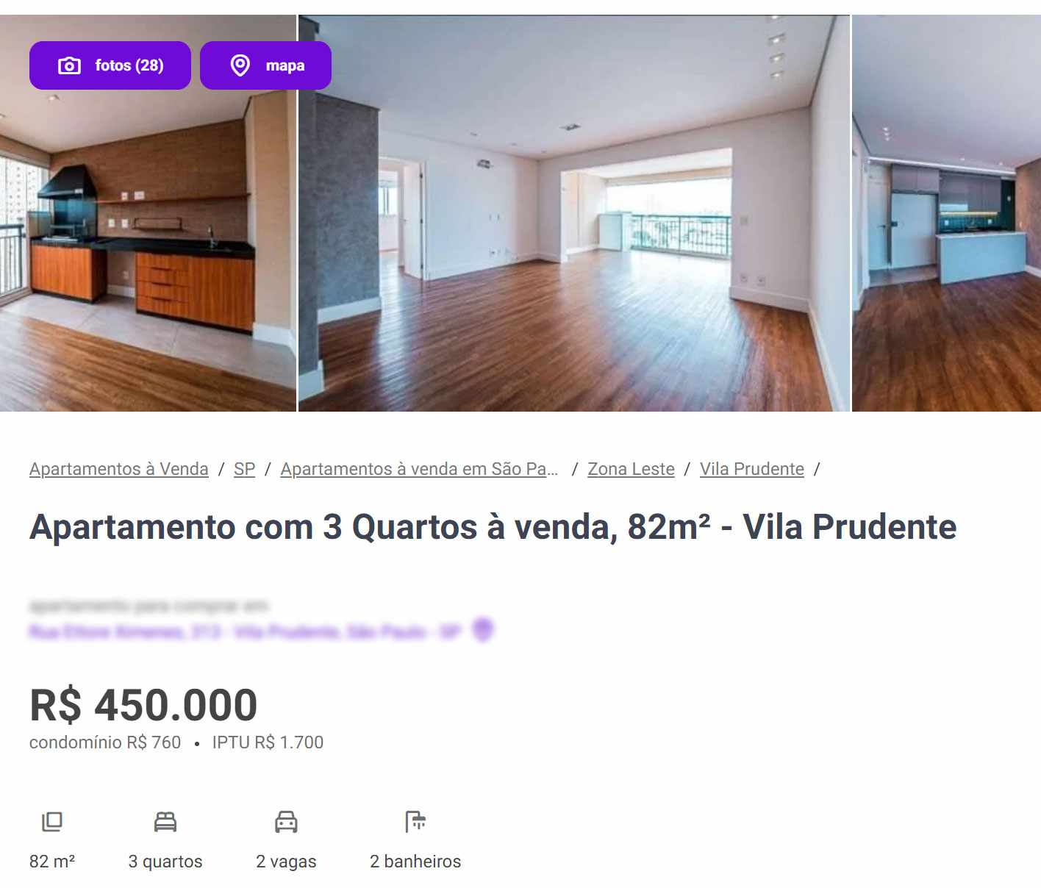
Task: Open the Apartamentos à Venda breadcrumb link
Action: point(119,469)
